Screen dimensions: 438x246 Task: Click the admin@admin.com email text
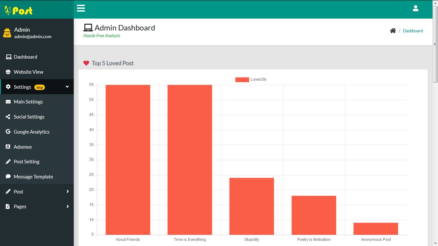33,37
